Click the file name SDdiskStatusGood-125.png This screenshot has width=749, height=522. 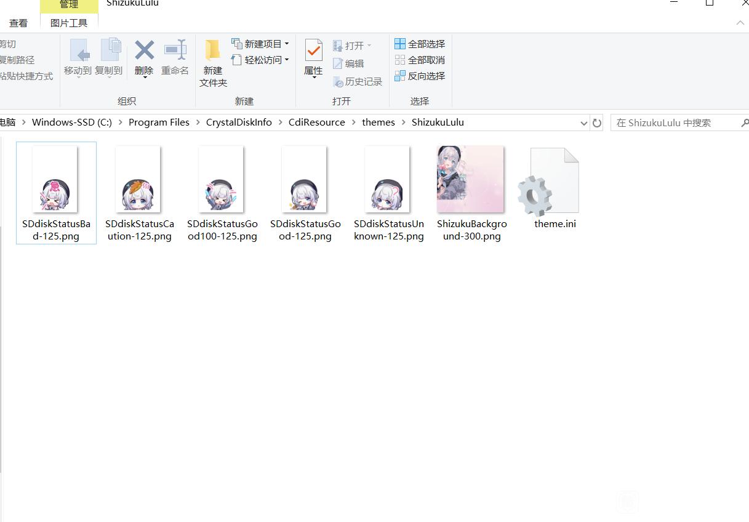(x=305, y=230)
